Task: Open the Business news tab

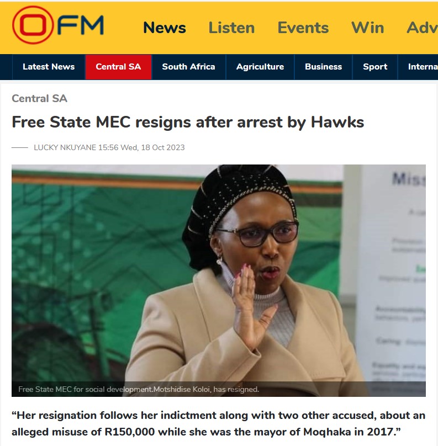Action: pos(323,67)
